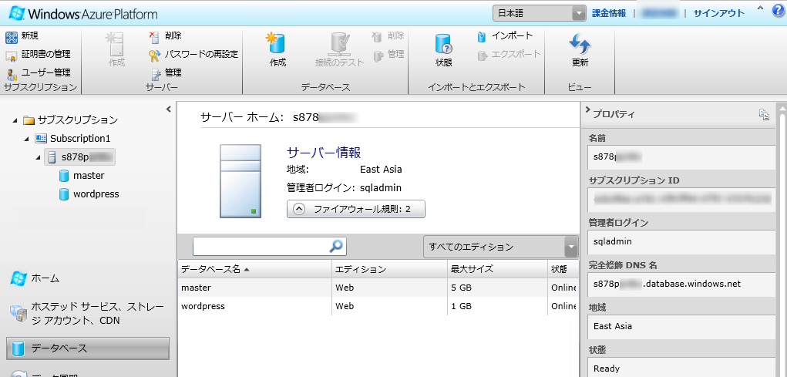Viewport: 787px width, 377px height.
Task: Select the master database in tree
Action: pos(81,176)
